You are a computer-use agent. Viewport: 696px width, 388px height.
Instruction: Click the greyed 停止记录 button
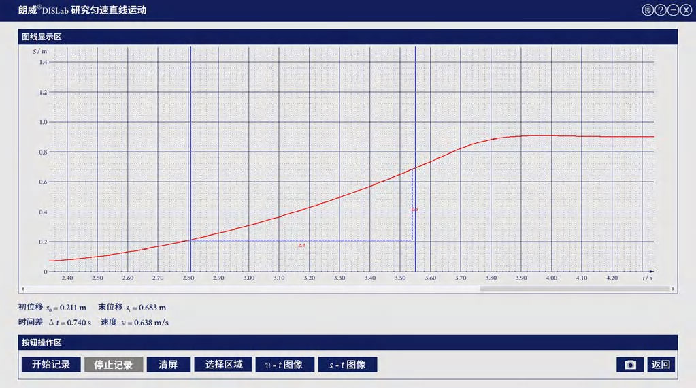(x=114, y=364)
